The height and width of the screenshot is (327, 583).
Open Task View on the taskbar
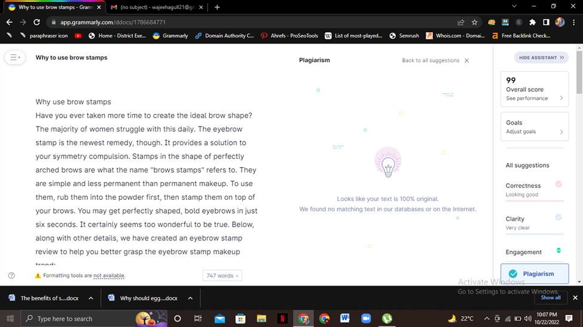tap(198, 319)
